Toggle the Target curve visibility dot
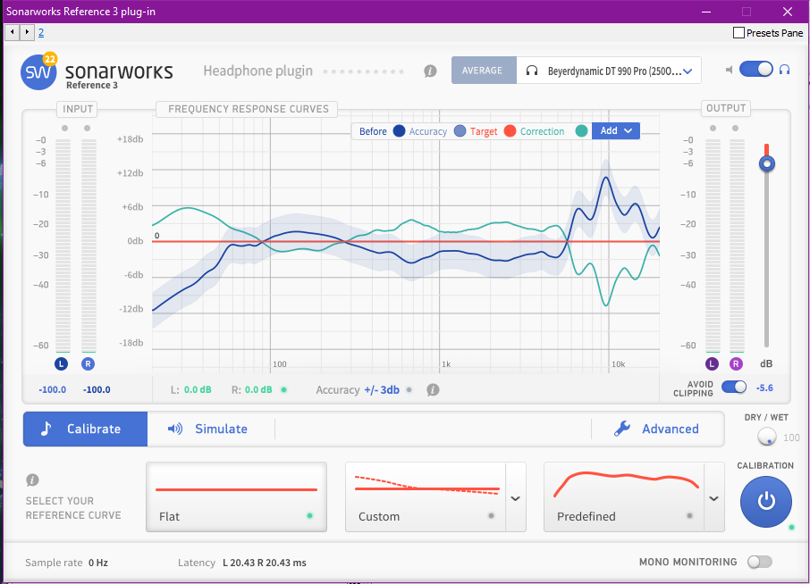 [510, 131]
